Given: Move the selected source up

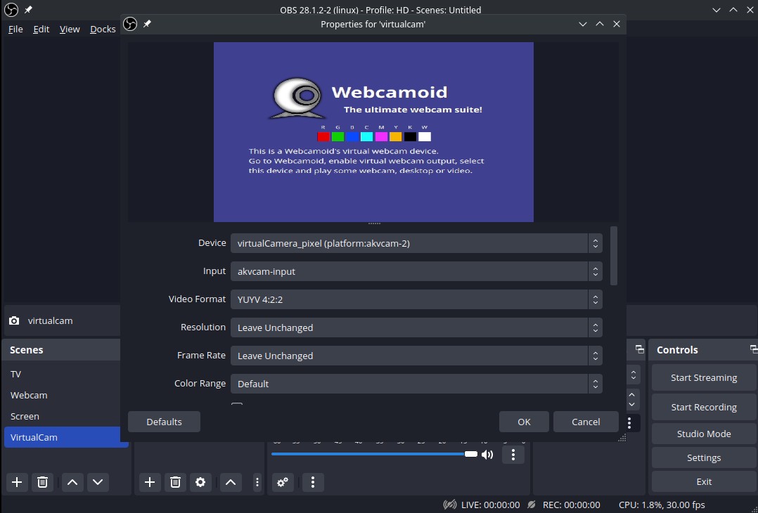Looking at the screenshot, I should pyautogui.click(x=231, y=482).
